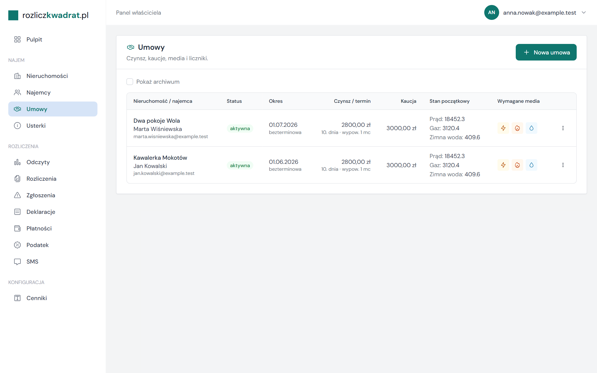Click the Cenniki icon in sidebar
This screenshot has height=373, width=597.
click(17, 298)
